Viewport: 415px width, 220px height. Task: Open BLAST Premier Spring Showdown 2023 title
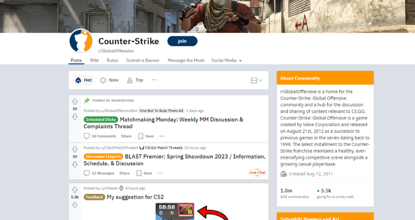point(174,160)
